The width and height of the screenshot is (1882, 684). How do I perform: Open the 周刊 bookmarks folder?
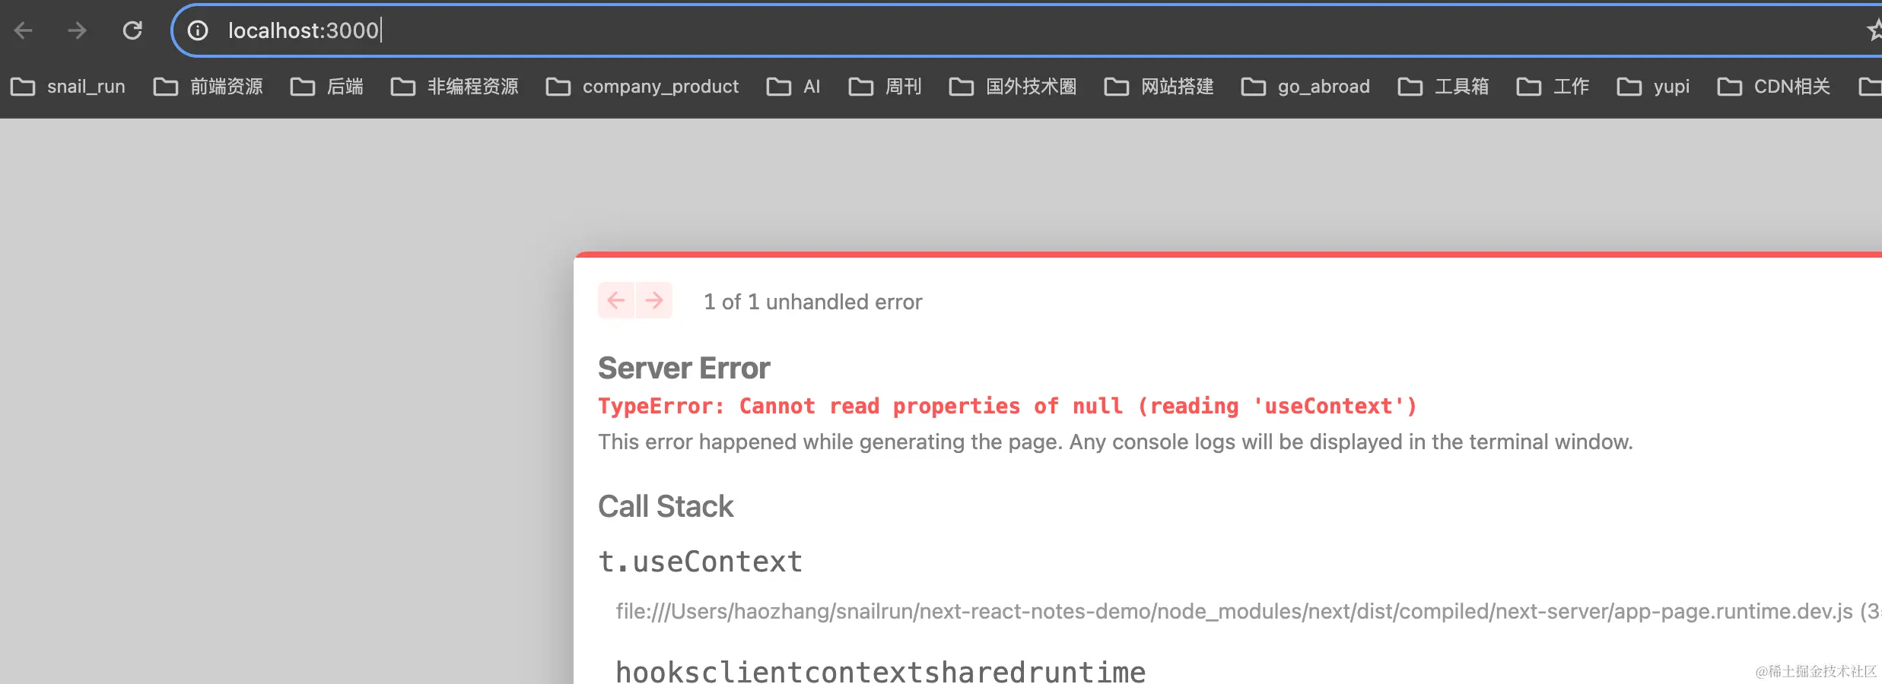[885, 87]
